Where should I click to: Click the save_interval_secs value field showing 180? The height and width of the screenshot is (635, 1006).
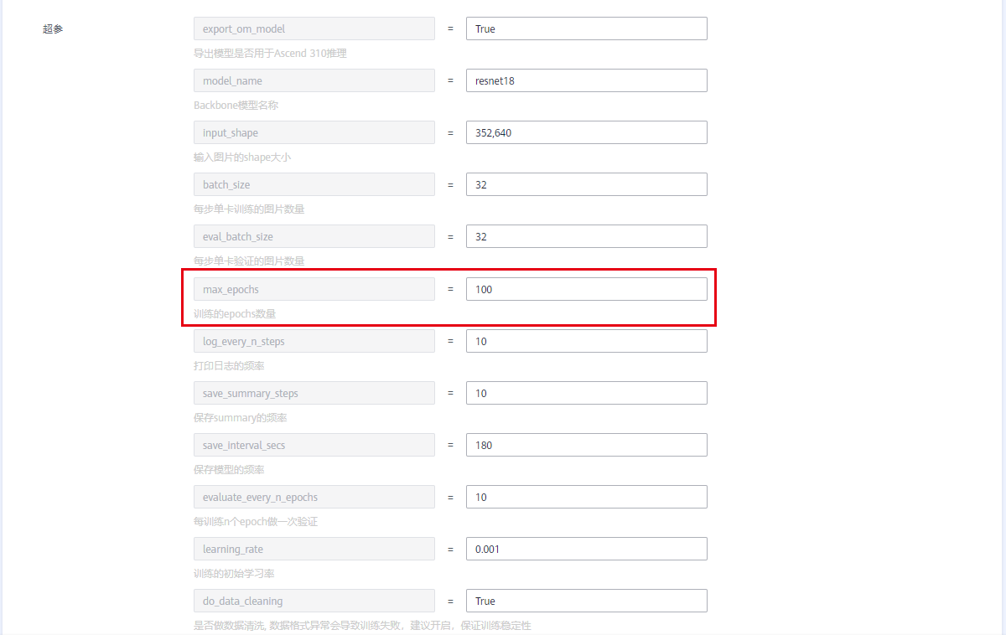[x=586, y=445]
